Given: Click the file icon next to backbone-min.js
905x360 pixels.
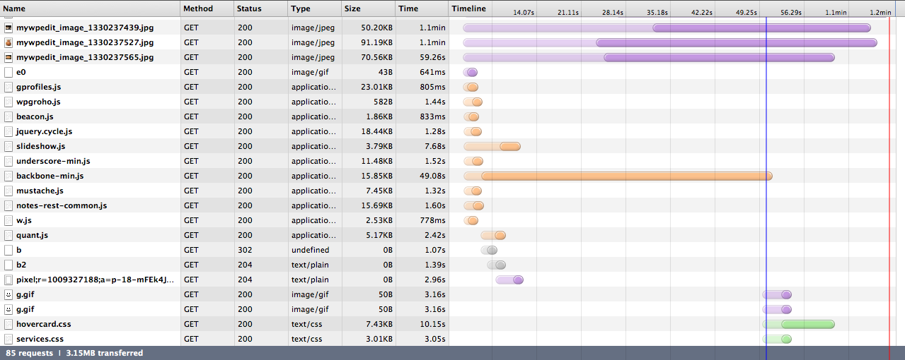Looking at the screenshot, I should 8,176.
